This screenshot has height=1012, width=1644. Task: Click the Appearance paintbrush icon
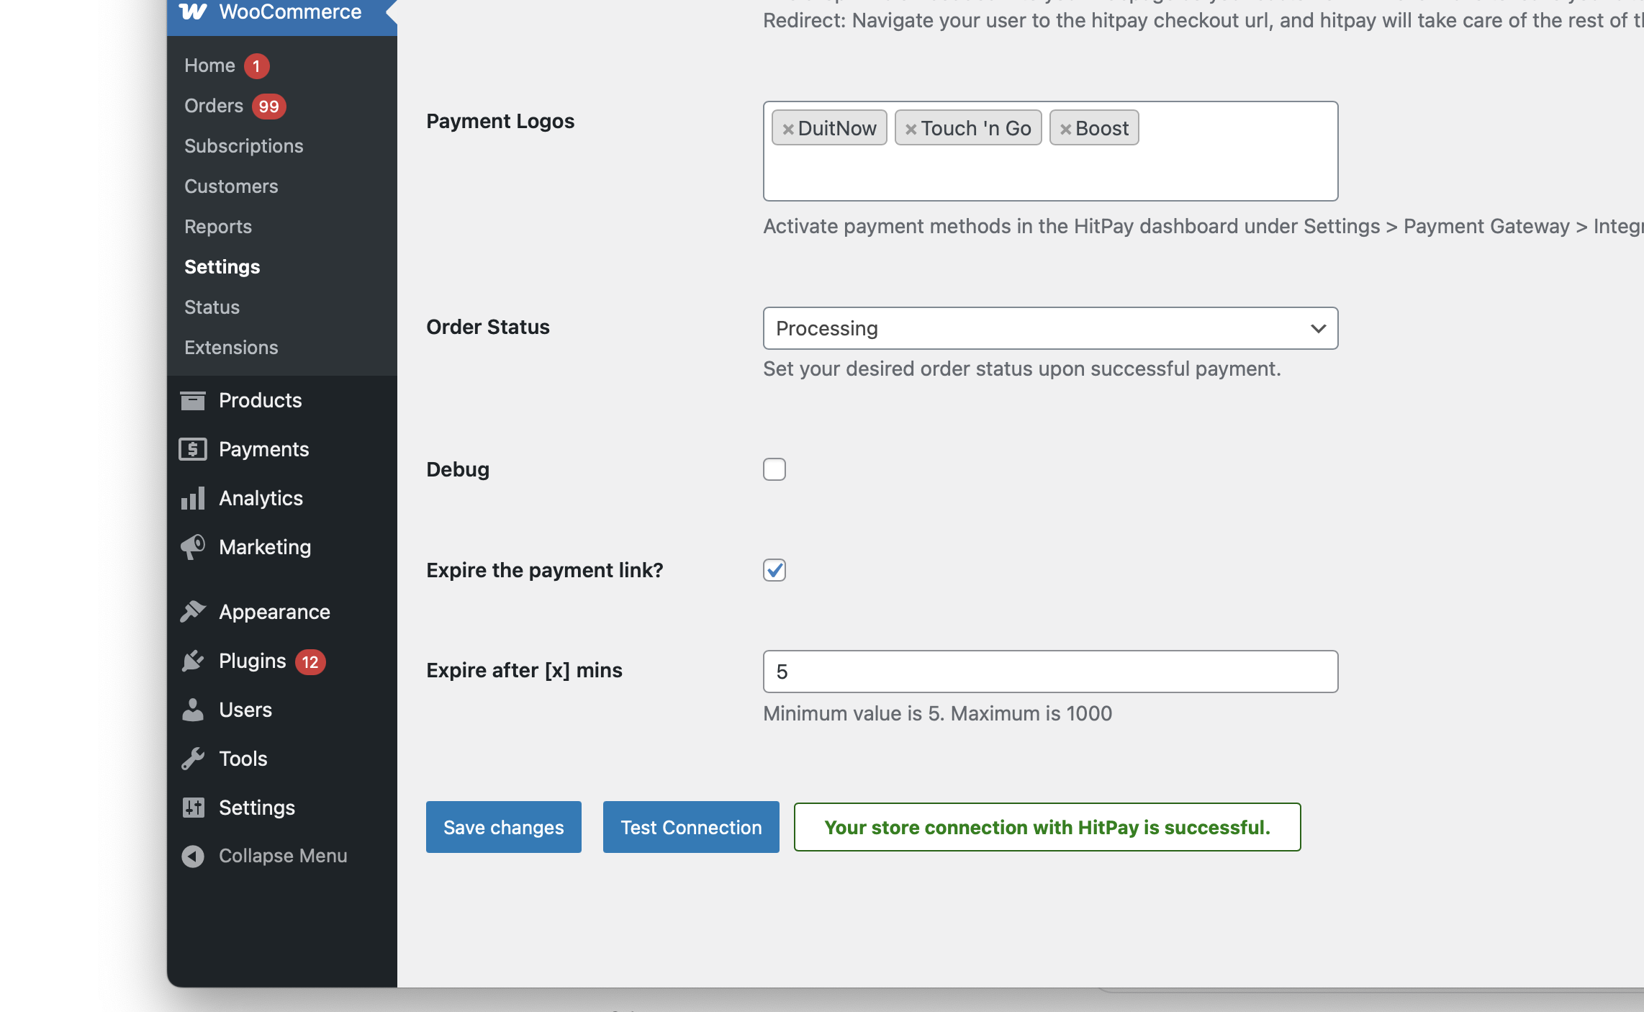tap(193, 612)
